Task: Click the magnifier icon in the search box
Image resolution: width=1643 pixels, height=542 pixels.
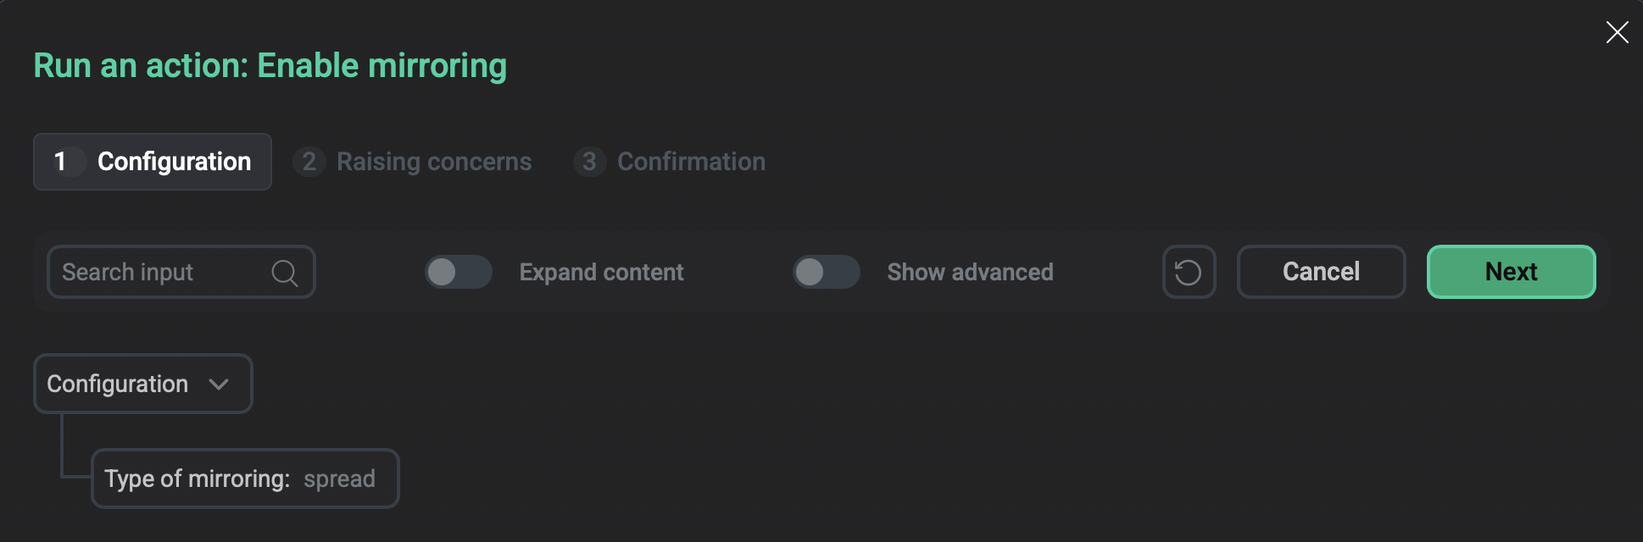Action: pyautogui.click(x=284, y=273)
